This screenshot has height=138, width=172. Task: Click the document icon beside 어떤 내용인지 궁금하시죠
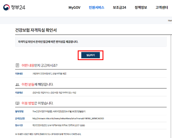click(x=17, y=65)
